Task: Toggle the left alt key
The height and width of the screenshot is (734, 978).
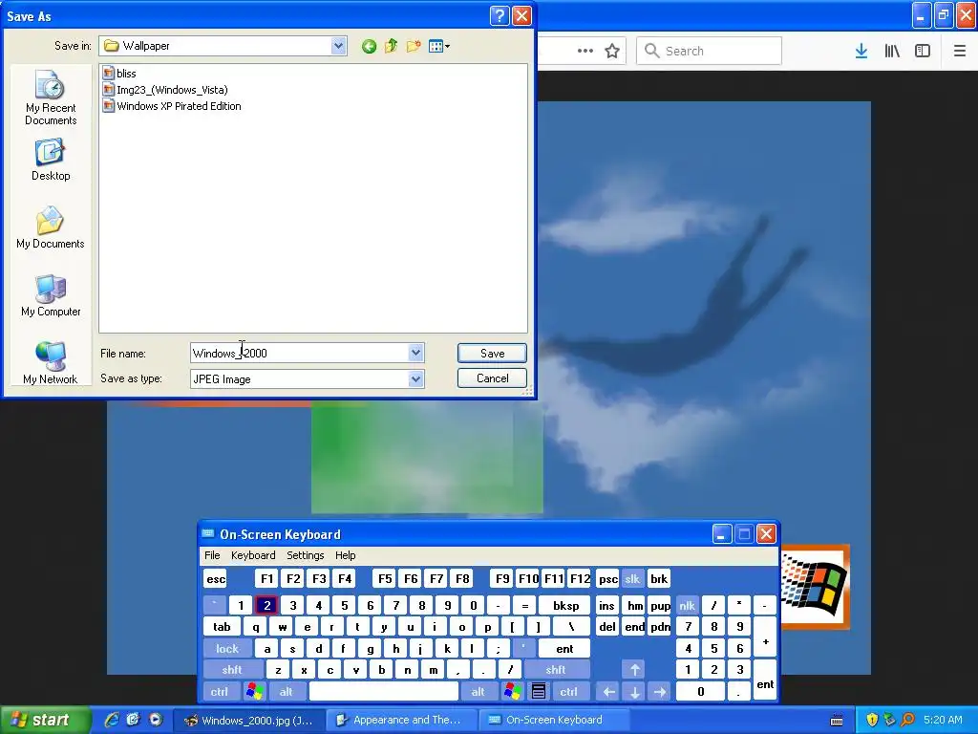Action: [x=286, y=692]
